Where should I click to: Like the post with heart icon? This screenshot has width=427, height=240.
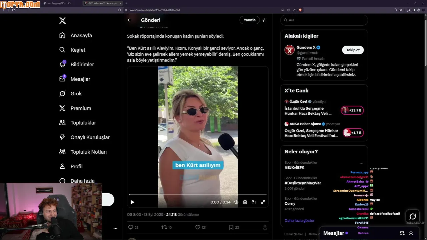pyautogui.click(x=198, y=227)
